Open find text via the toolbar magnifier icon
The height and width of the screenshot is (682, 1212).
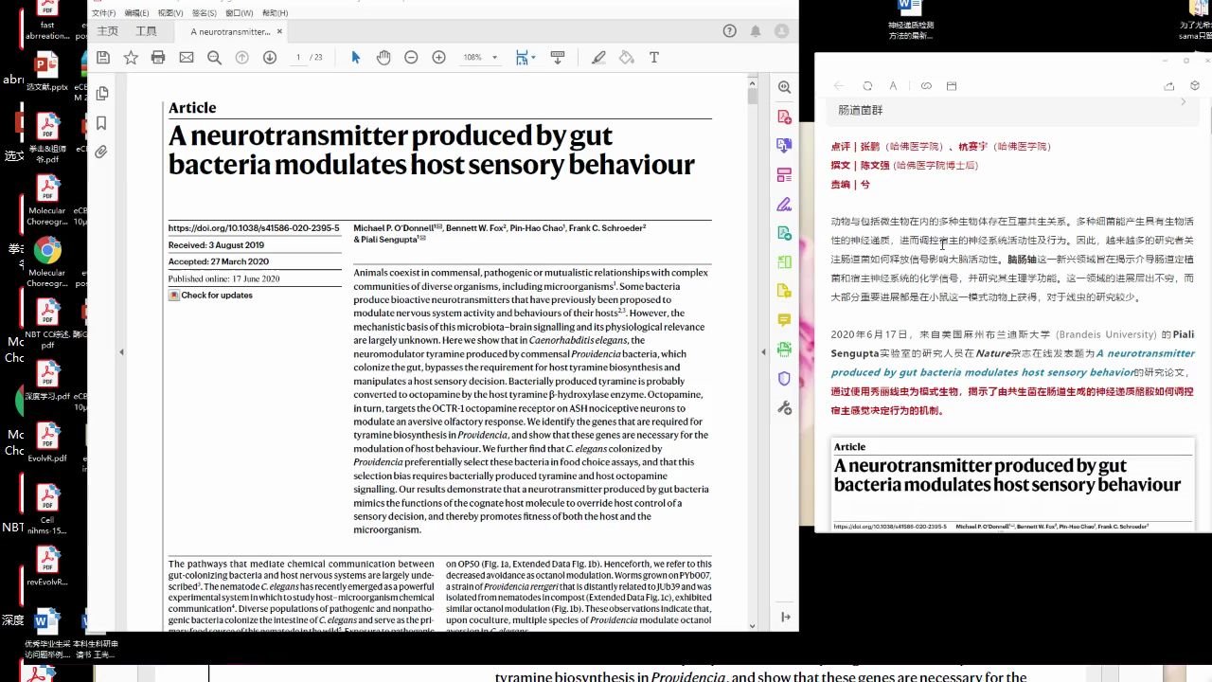214,58
